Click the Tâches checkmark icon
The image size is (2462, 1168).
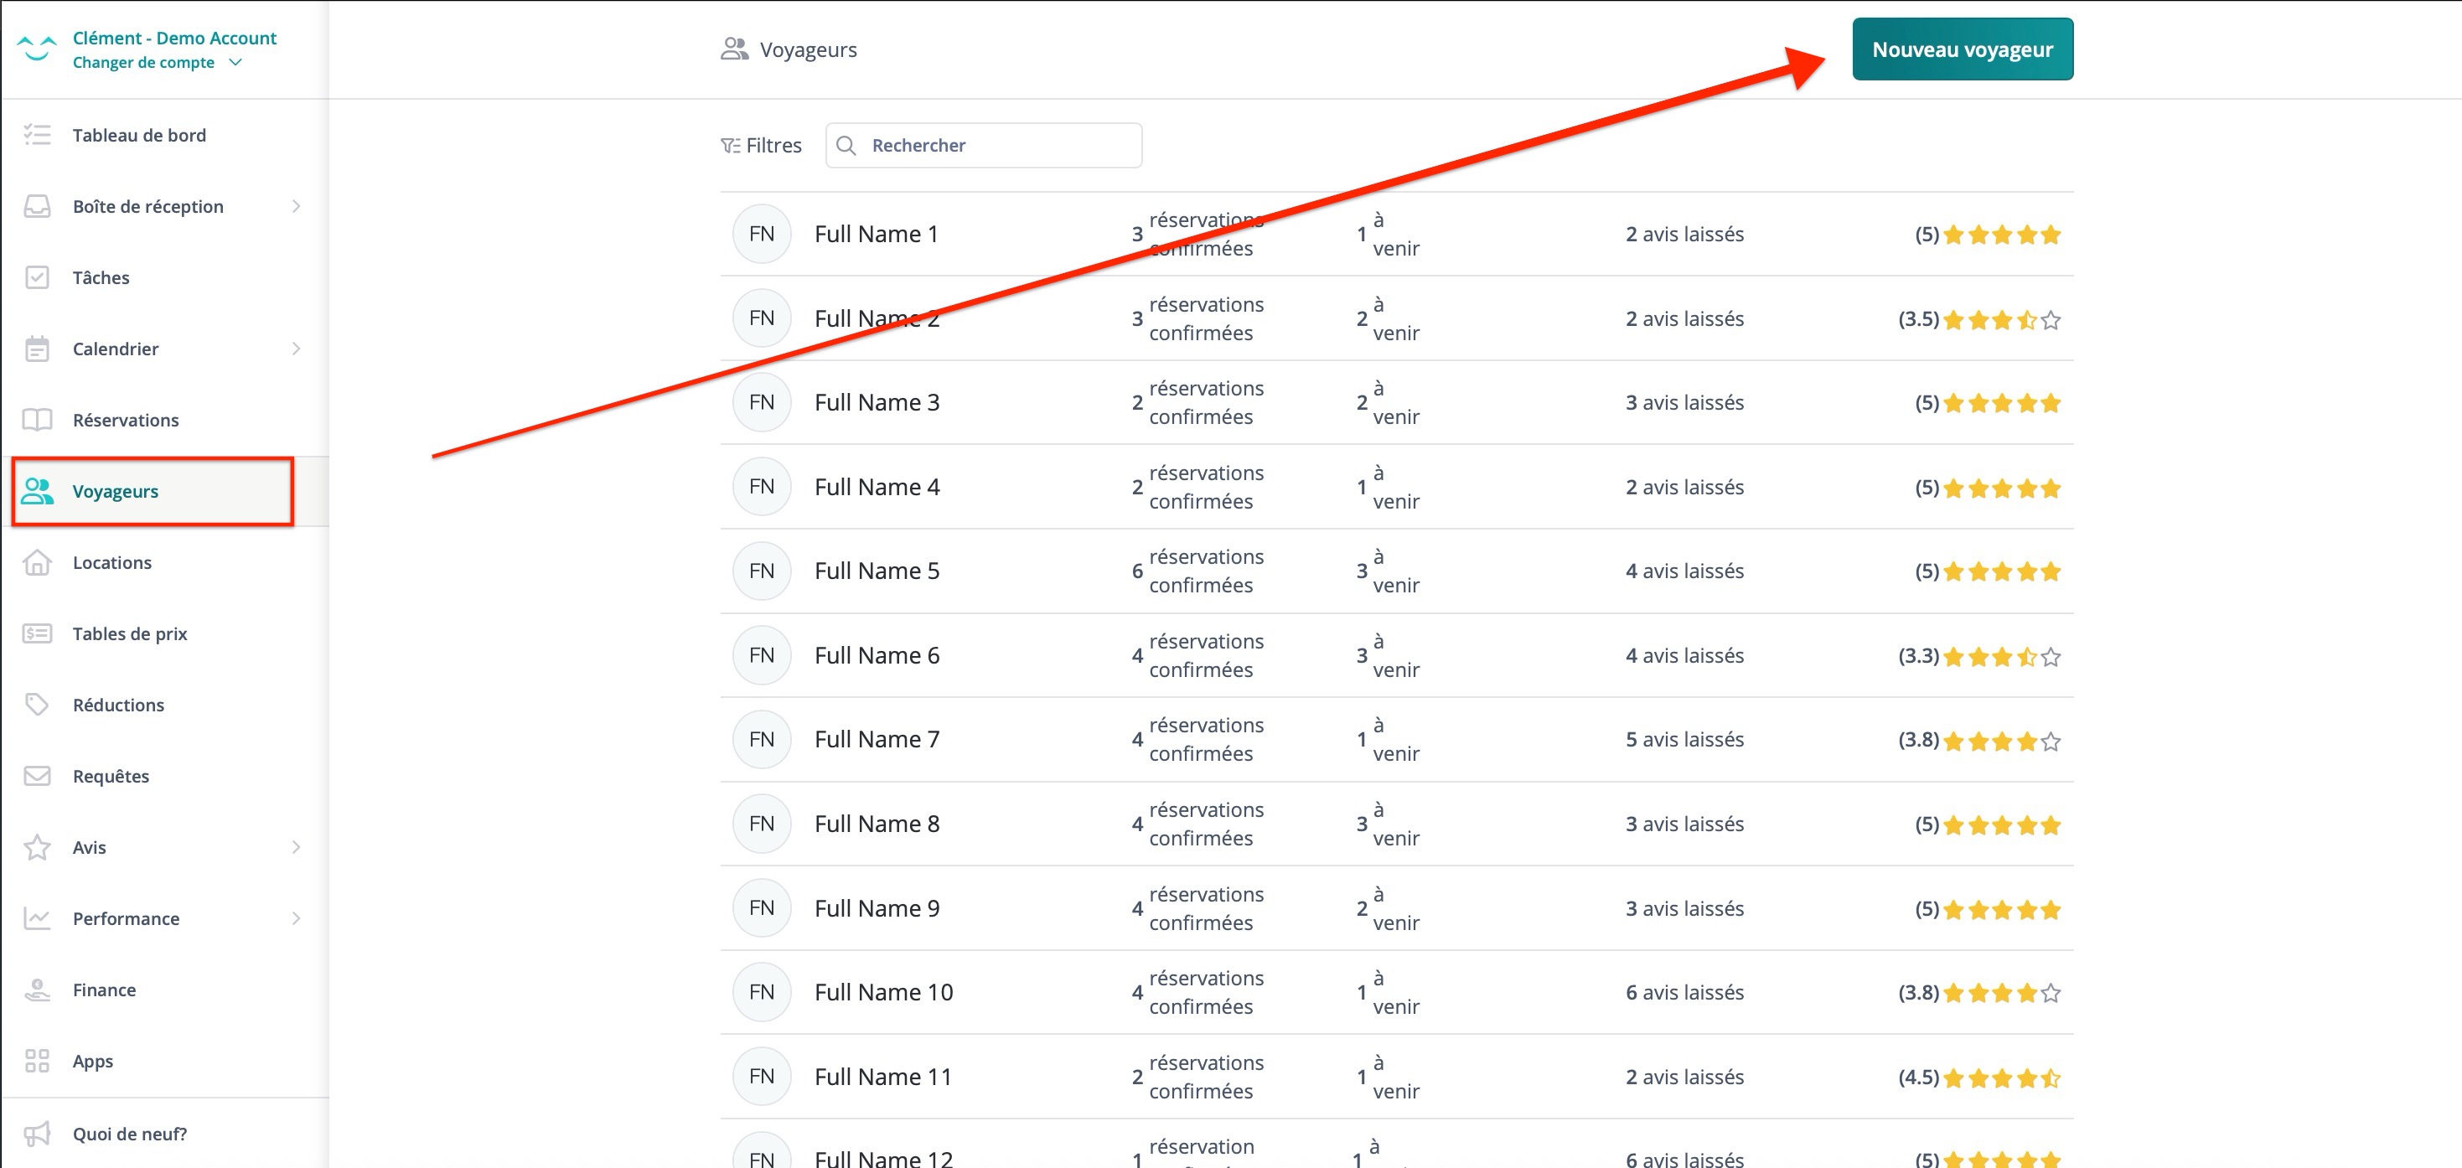[x=37, y=277]
